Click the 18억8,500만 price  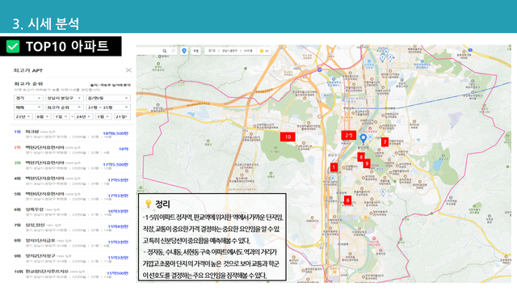[116, 133]
